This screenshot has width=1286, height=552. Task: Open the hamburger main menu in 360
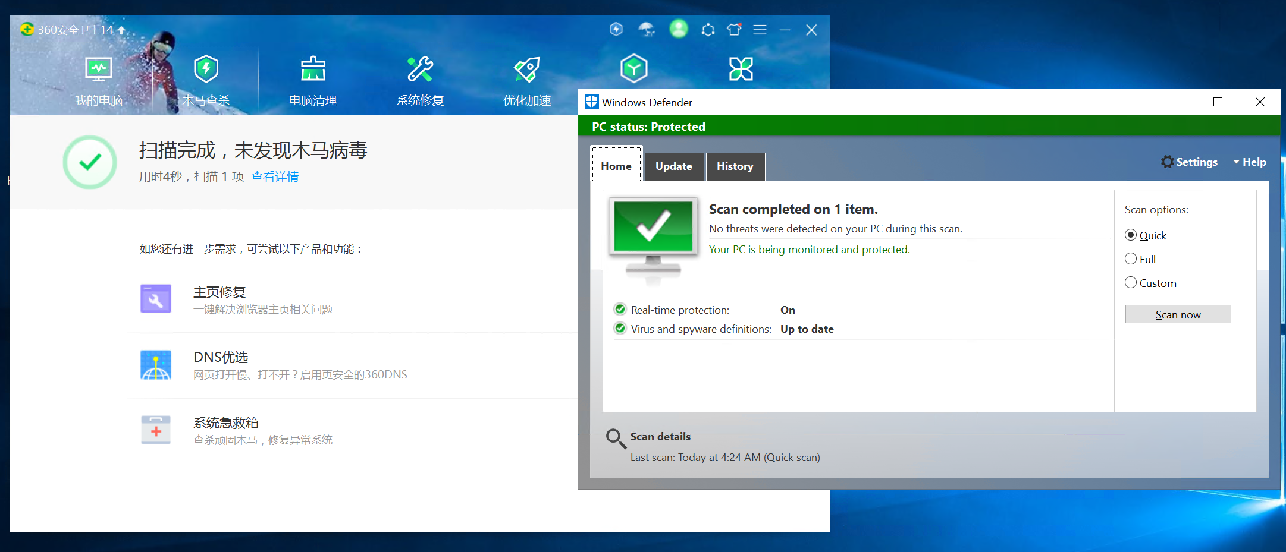point(760,30)
